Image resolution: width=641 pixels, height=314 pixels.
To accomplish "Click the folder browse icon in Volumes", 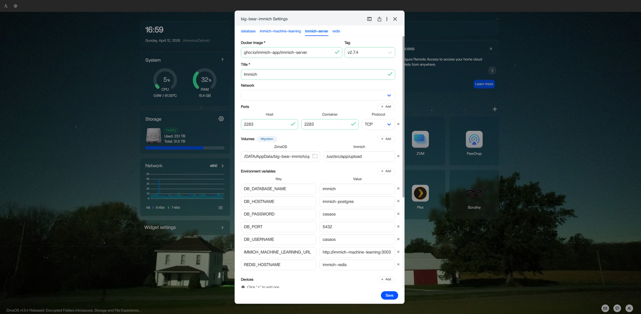I will (315, 156).
